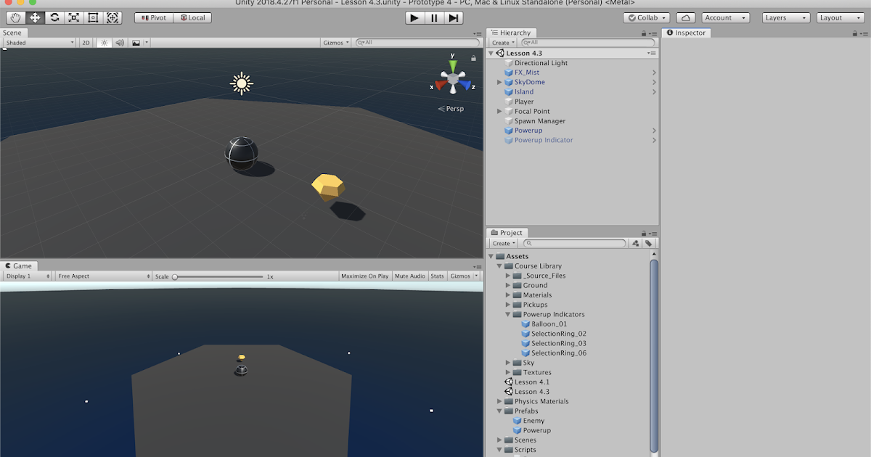871x457 pixels.
Task: Collapse the Powerup Indicators folder
Action: click(507, 314)
